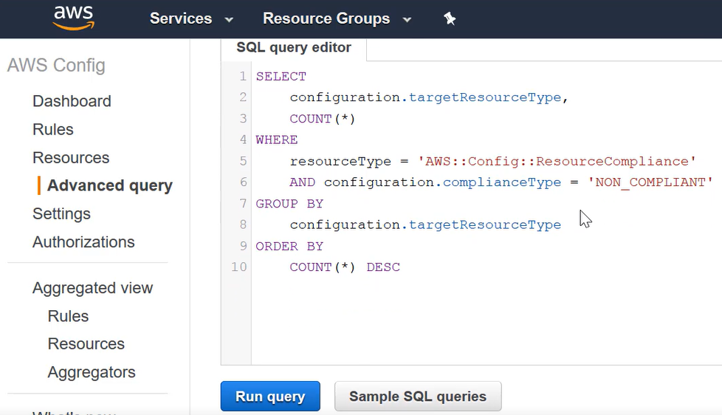722x415 pixels.
Task: Go to the Aggregators page
Action: point(92,372)
